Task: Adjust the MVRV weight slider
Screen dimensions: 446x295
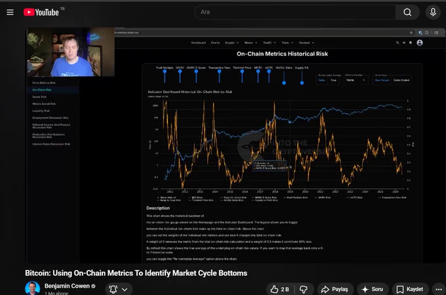Action: click(x=180, y=71)
